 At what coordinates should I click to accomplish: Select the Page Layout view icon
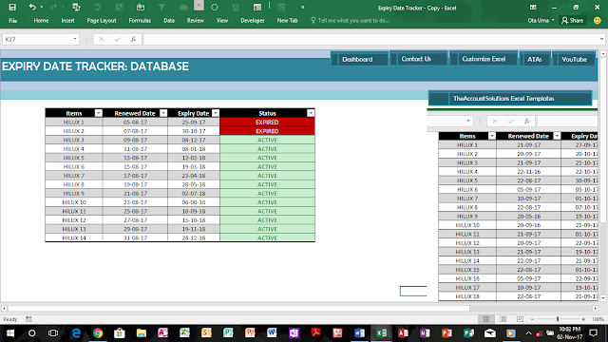tap(503, 319)
